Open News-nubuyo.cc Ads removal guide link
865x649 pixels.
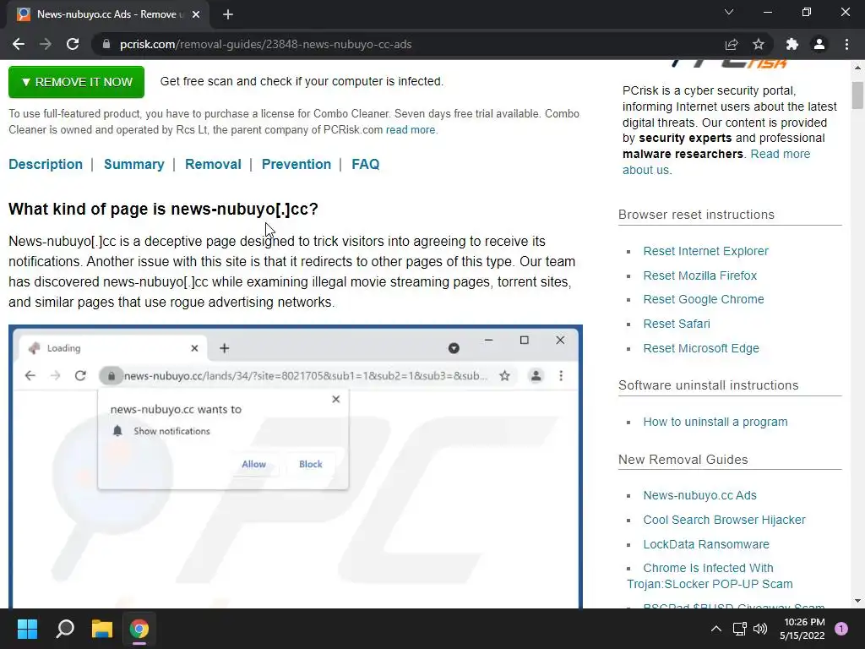[699, 495]
